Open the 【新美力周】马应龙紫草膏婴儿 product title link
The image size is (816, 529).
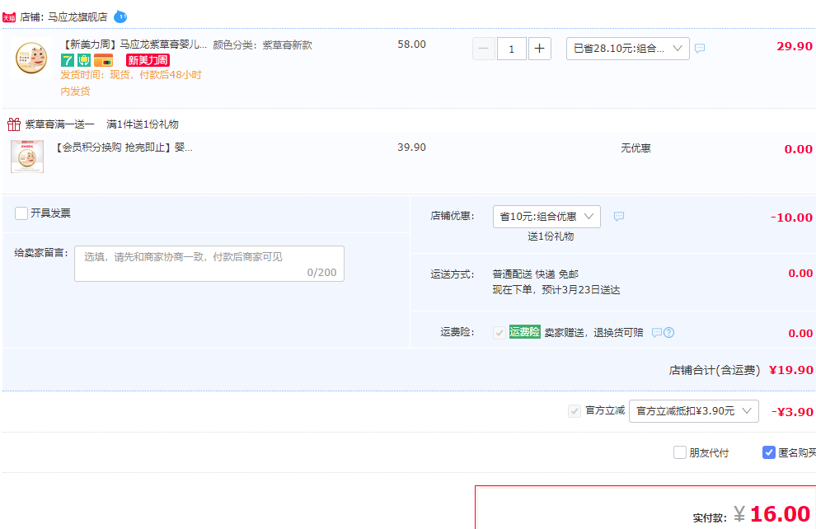coord(135,44)
